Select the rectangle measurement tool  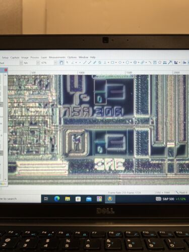pyautogui.click(x=112, y=62)
